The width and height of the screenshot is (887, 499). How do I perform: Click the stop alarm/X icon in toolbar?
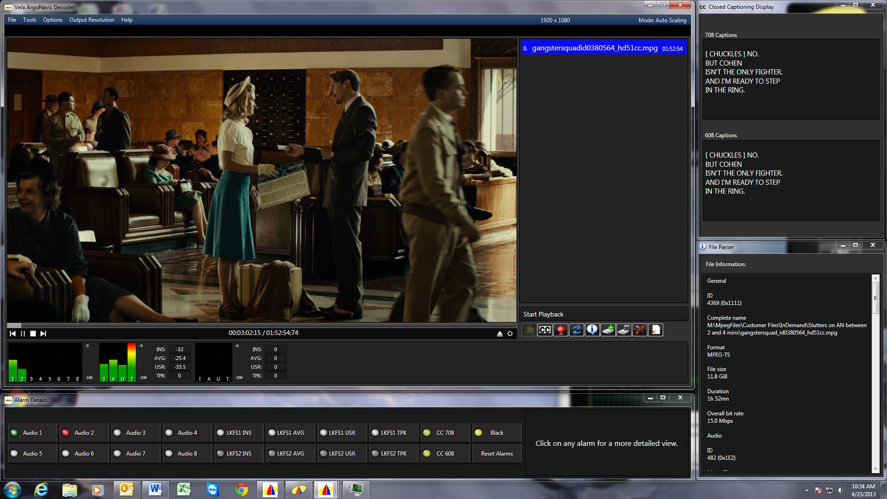pyautogui.click(x=640, y=329)
